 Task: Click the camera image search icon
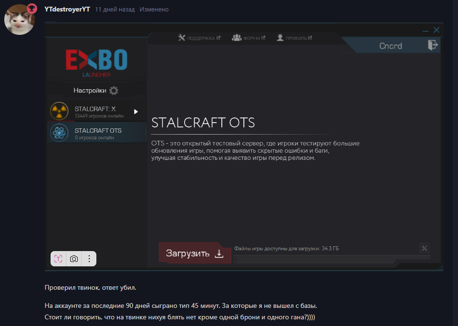click(x=74, y=259)
